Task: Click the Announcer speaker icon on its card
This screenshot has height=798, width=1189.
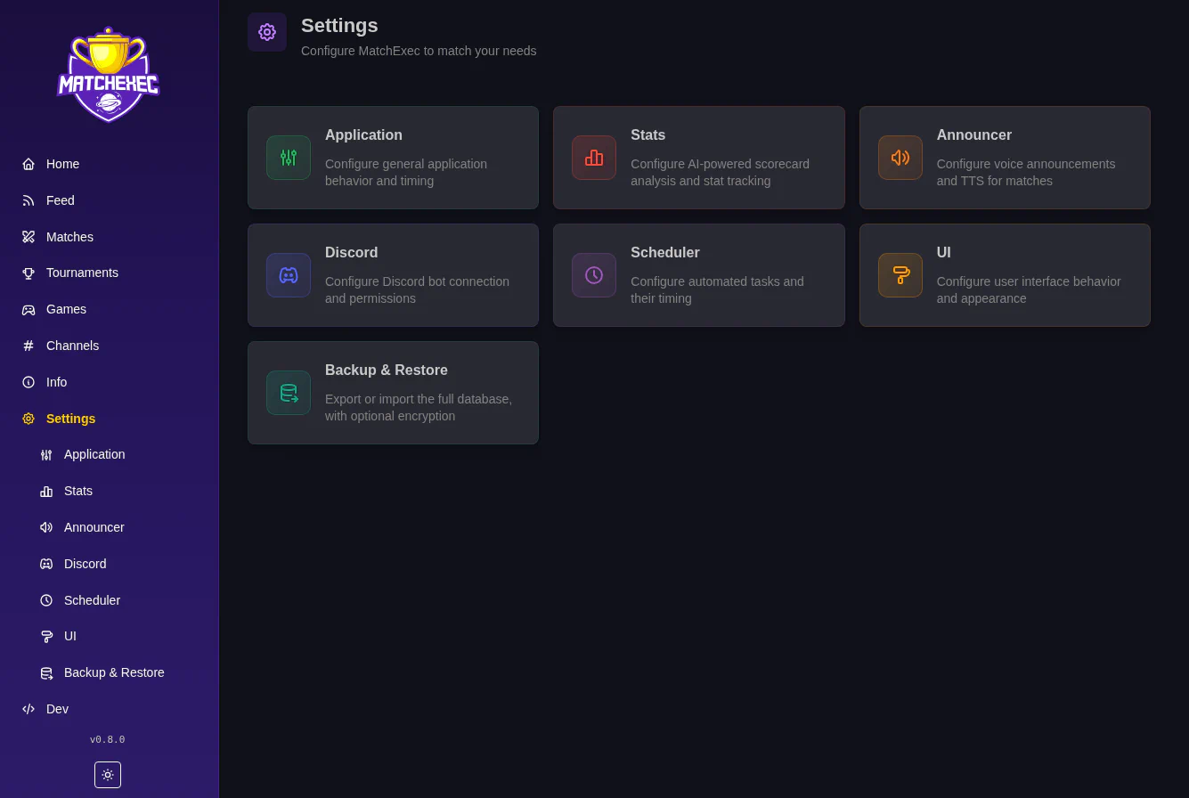Action: [900, 158]
